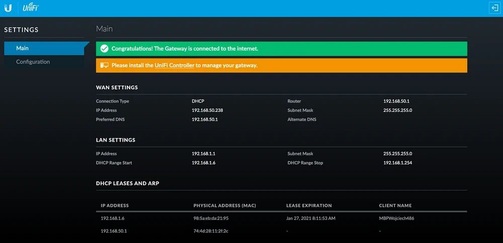This screenshot has width=503, height=243.
Task: Click the DHCP Range Stop value
Action: pos(397,163)
